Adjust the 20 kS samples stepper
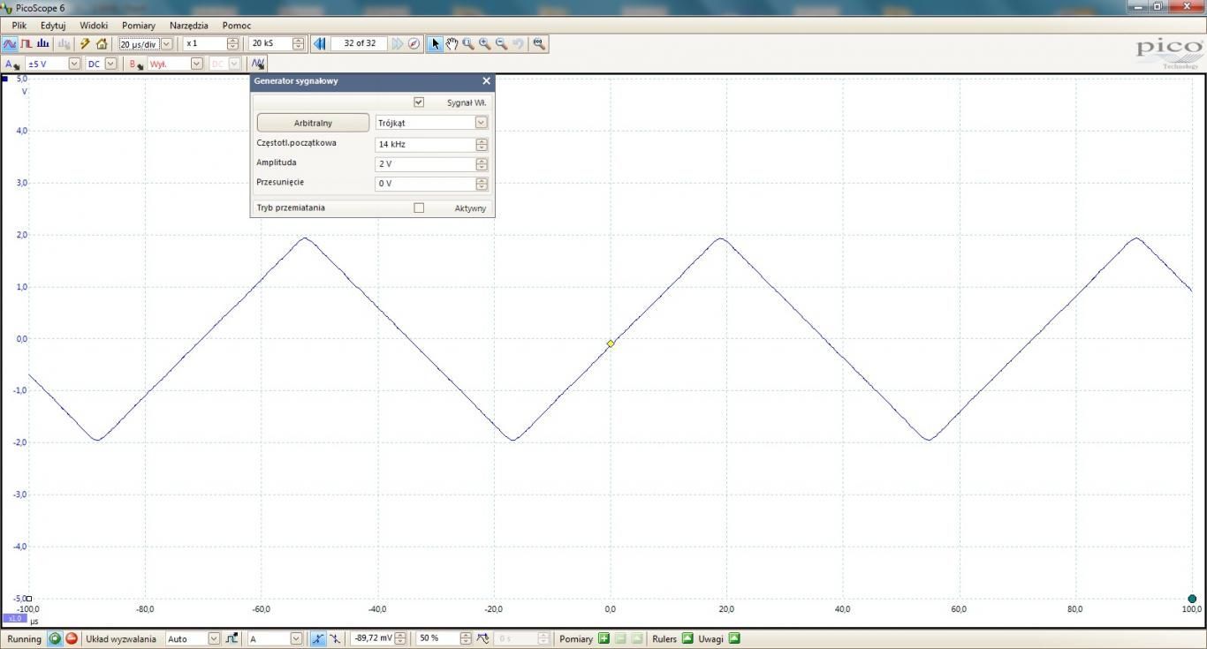 (x=298, y=43)
